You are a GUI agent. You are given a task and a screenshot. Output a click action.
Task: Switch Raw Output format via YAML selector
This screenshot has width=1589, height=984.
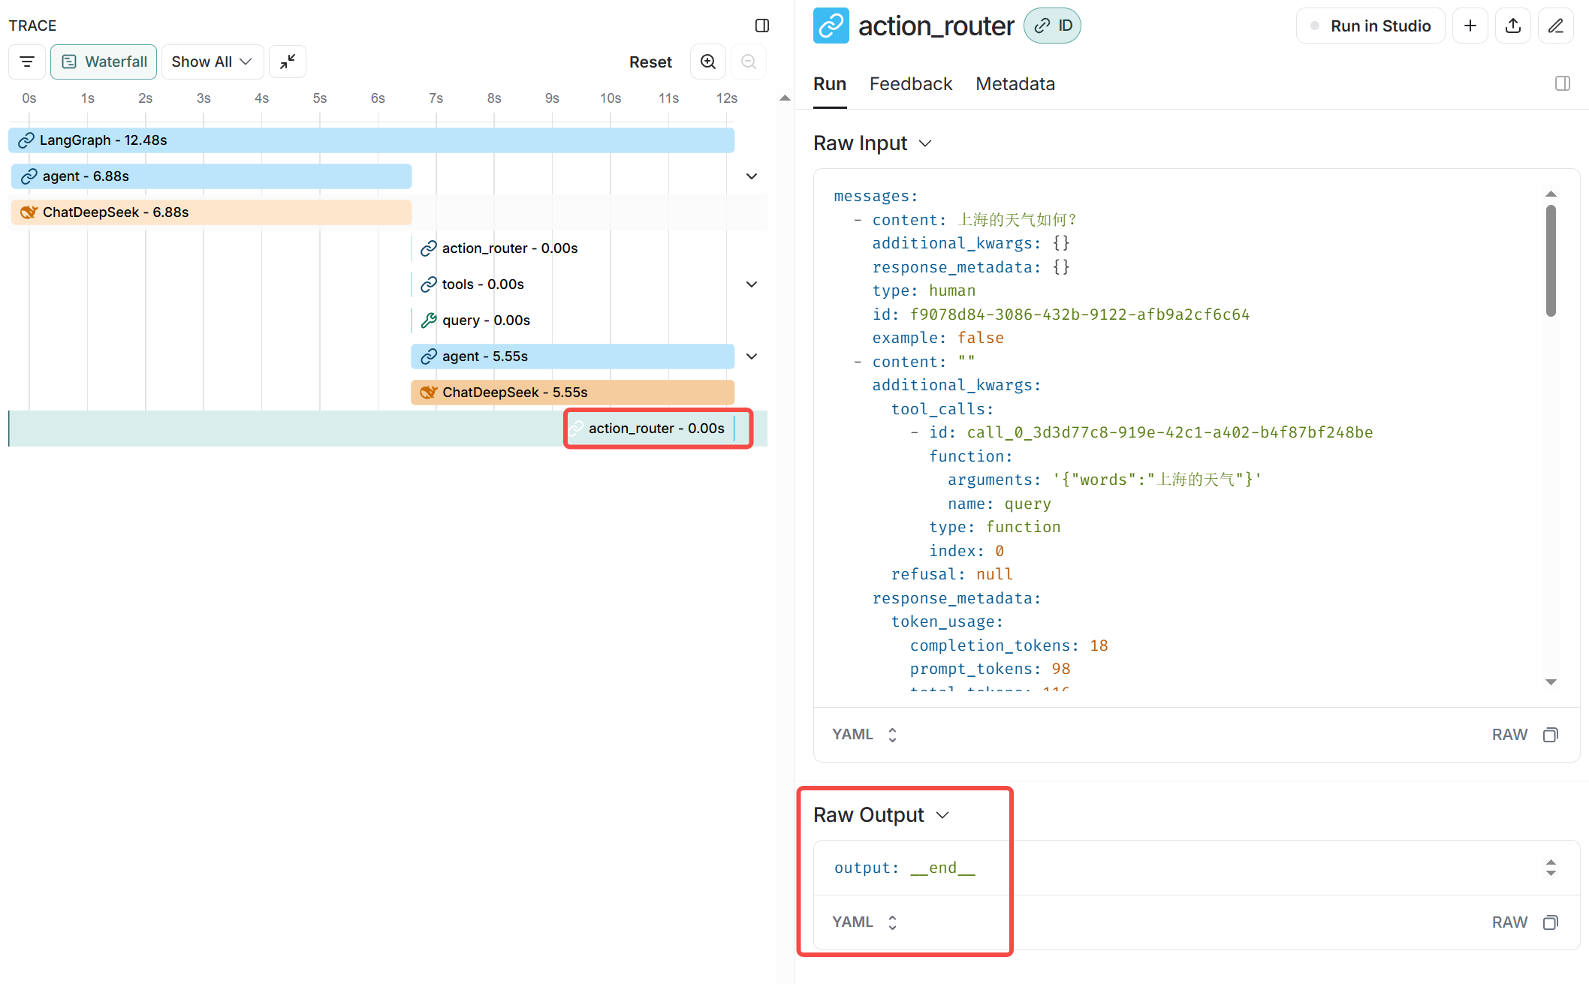[864, 922]
